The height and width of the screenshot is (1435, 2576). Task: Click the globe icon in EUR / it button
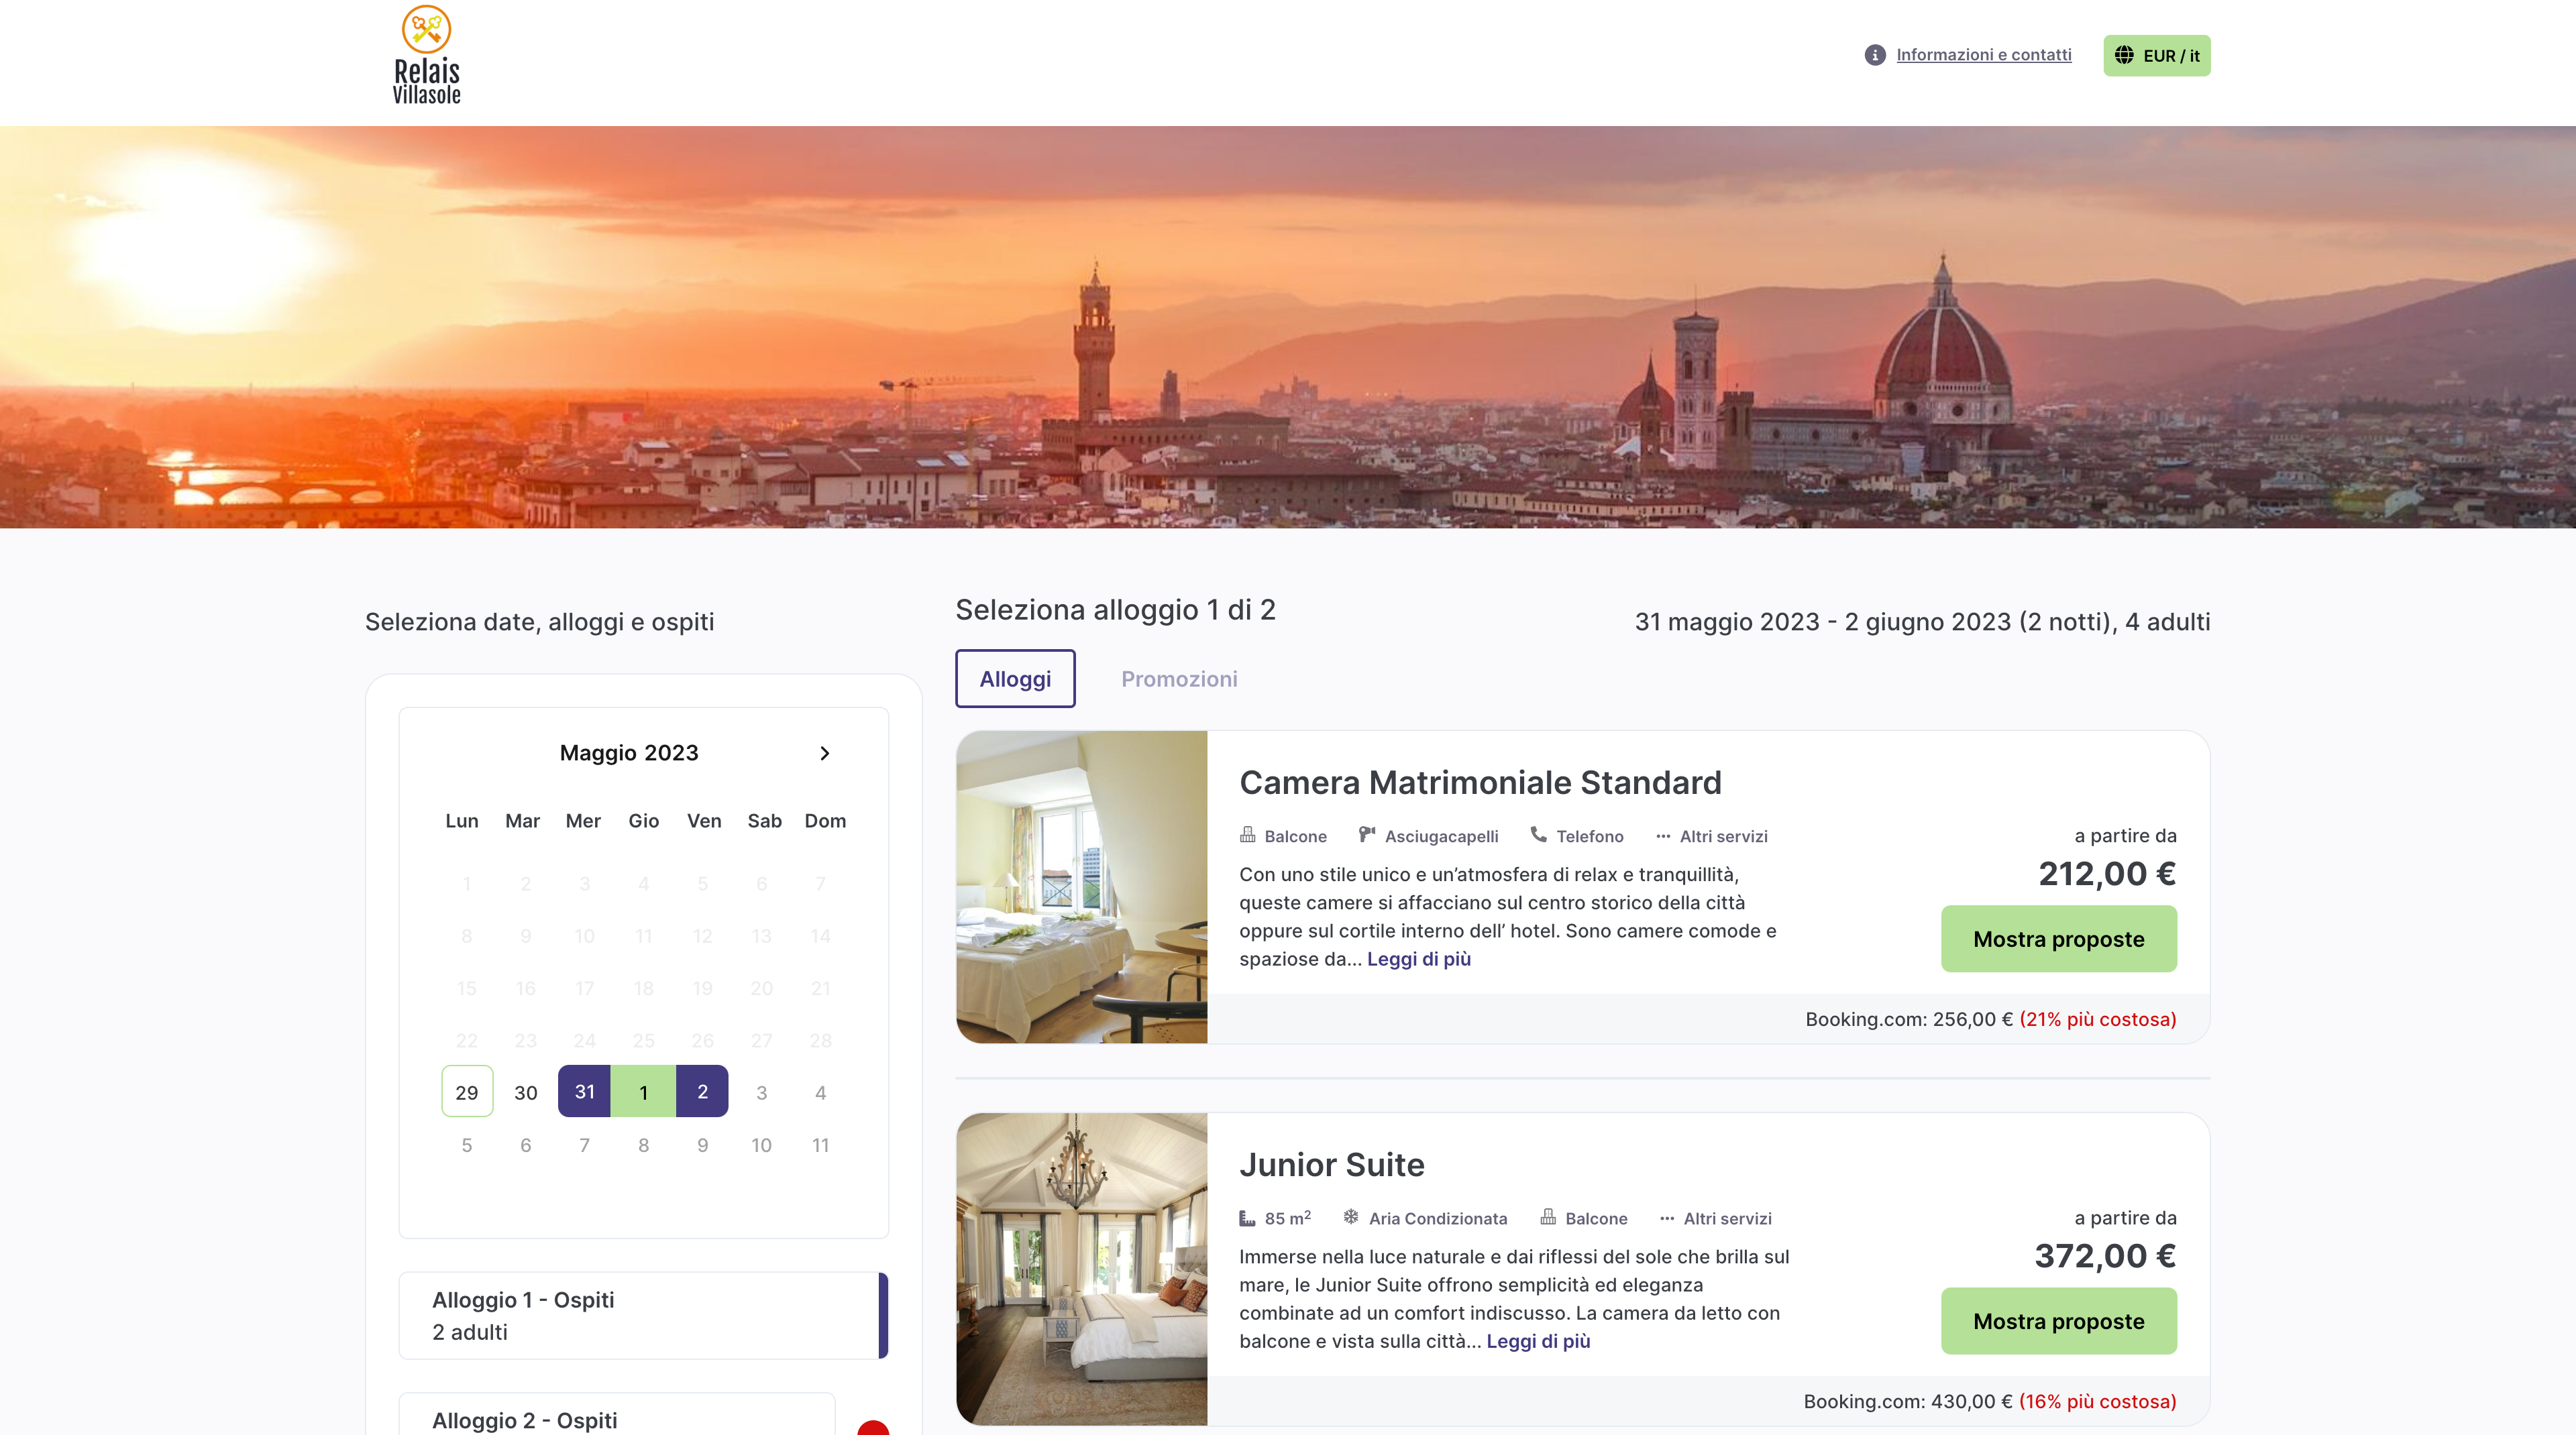point(2124,55)
